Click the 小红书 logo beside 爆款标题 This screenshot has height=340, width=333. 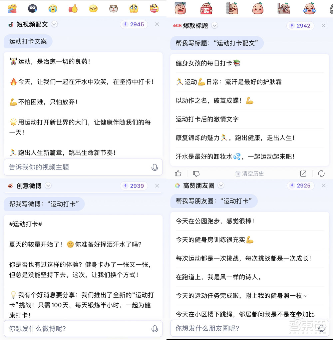(x=177, y=25)
